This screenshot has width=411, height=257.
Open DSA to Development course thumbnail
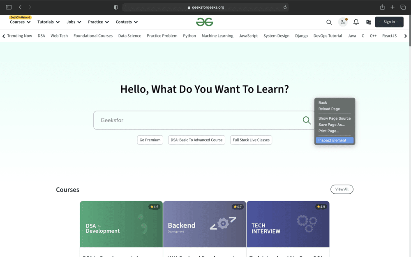coord(121,224)
